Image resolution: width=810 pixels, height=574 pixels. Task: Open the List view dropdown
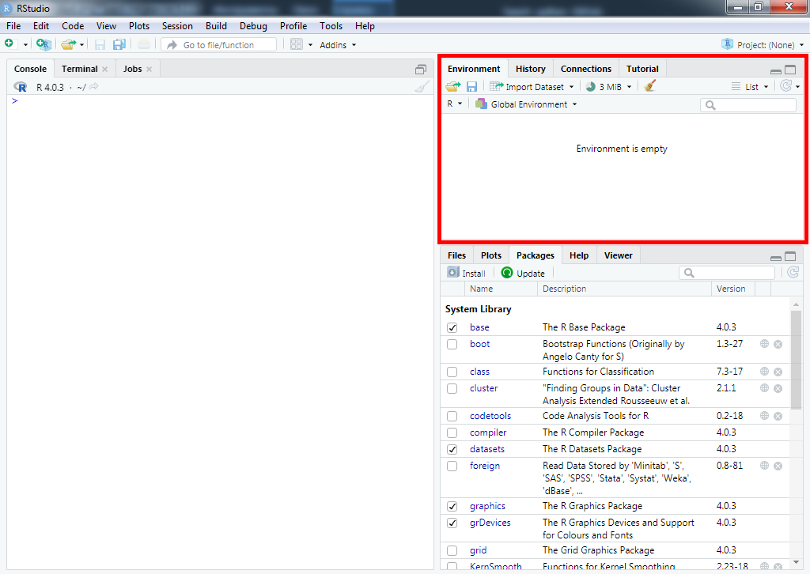pos(750,87)
